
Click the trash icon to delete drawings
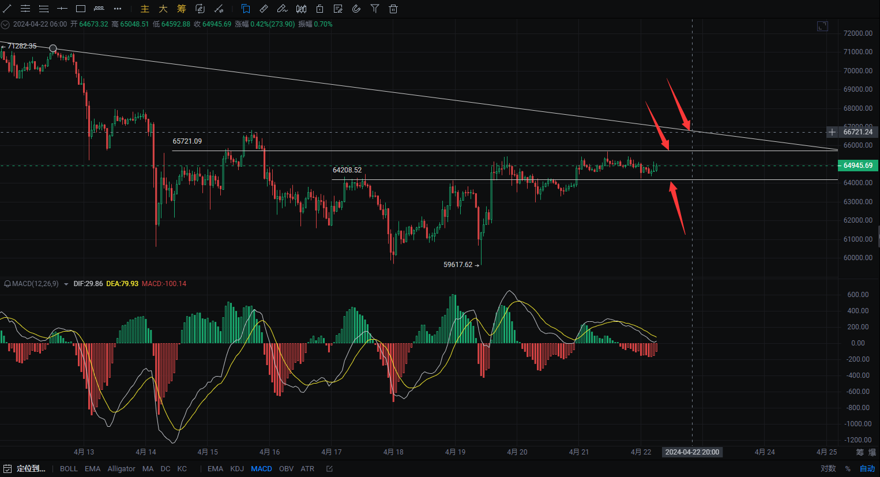click(393, 9)
